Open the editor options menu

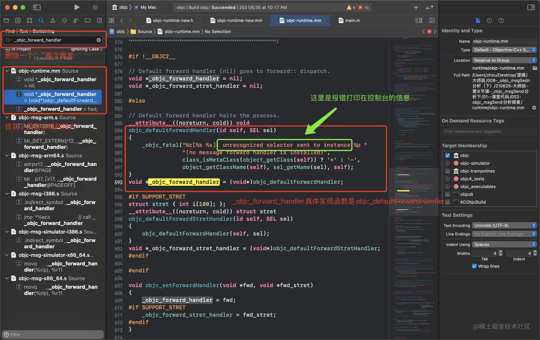point(419,20)
